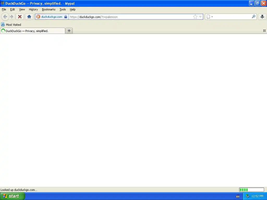
Task: Open the tab groups grid icon
Action: pyautogui.click(x=264, y=31)
